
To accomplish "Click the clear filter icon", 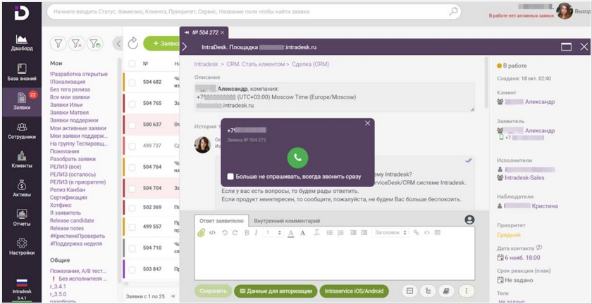I will [76, 44].
